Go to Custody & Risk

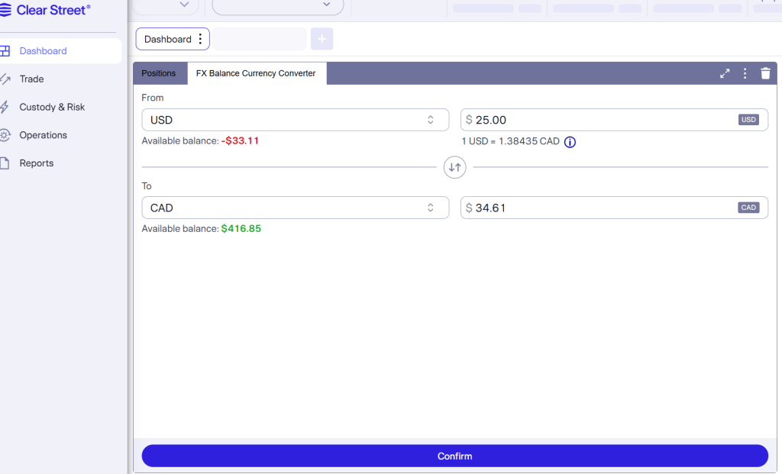(52, 107)
